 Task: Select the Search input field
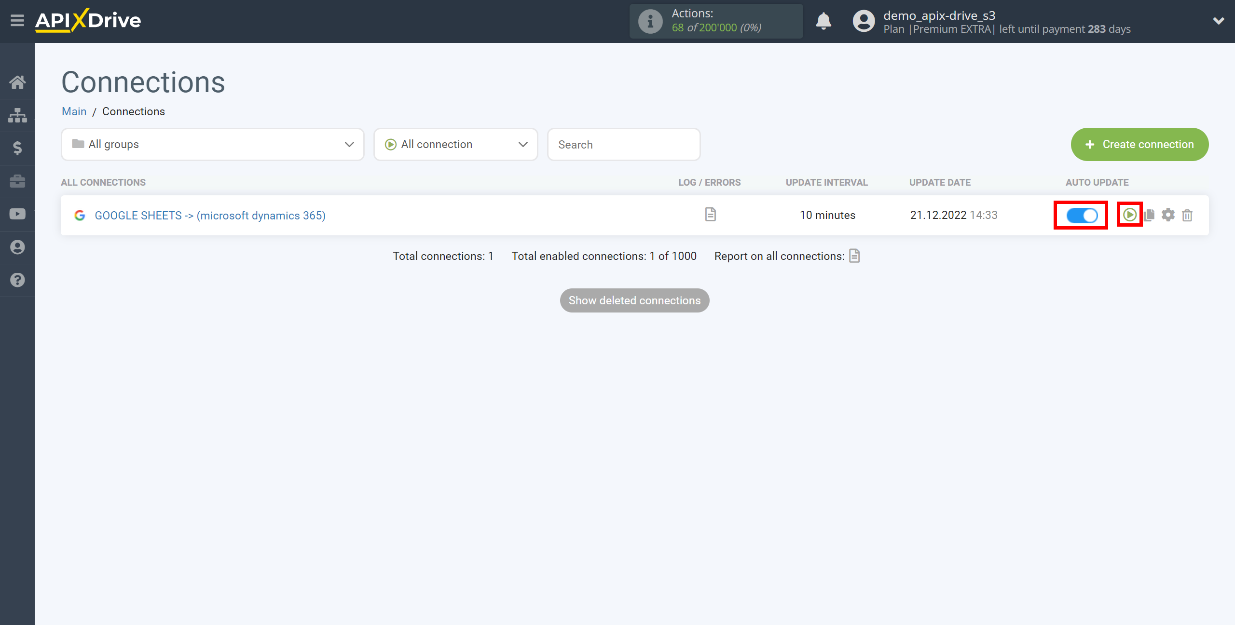tap(624, 144)
